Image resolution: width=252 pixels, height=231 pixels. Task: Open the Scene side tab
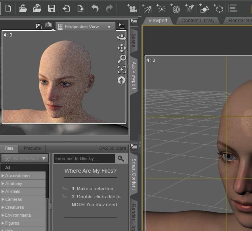(x=134, y=40)
